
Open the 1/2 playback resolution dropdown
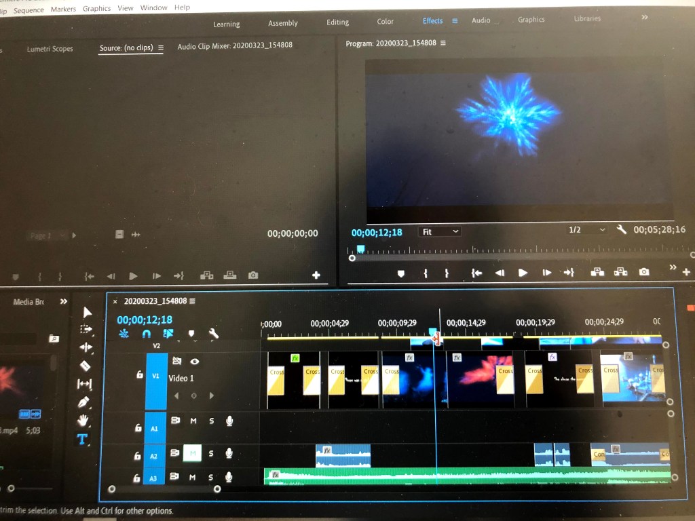[586, 230]
